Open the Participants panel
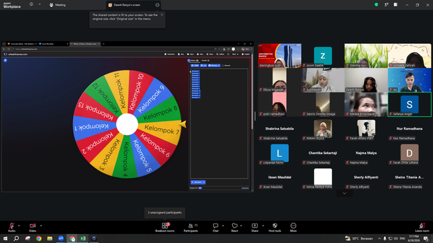Viewport: 433px width, 243px height. coord(191,227)
